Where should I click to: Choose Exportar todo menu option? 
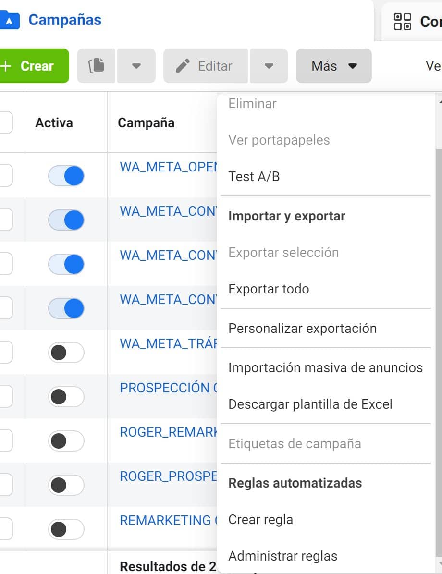point(269,289)
